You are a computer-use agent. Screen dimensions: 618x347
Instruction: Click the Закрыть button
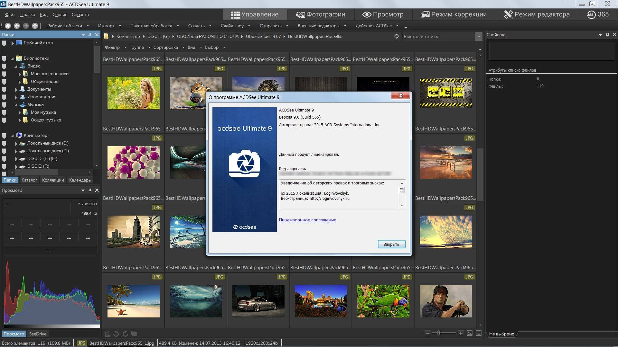tap(391, 244)
